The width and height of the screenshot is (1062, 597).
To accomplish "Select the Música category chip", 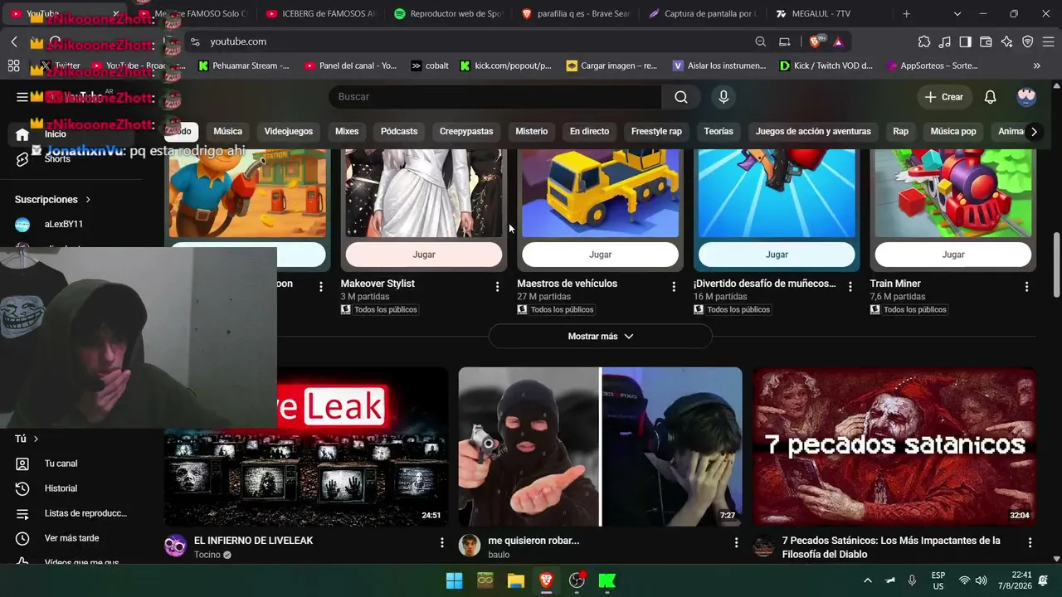I will (x=227, y=131).
